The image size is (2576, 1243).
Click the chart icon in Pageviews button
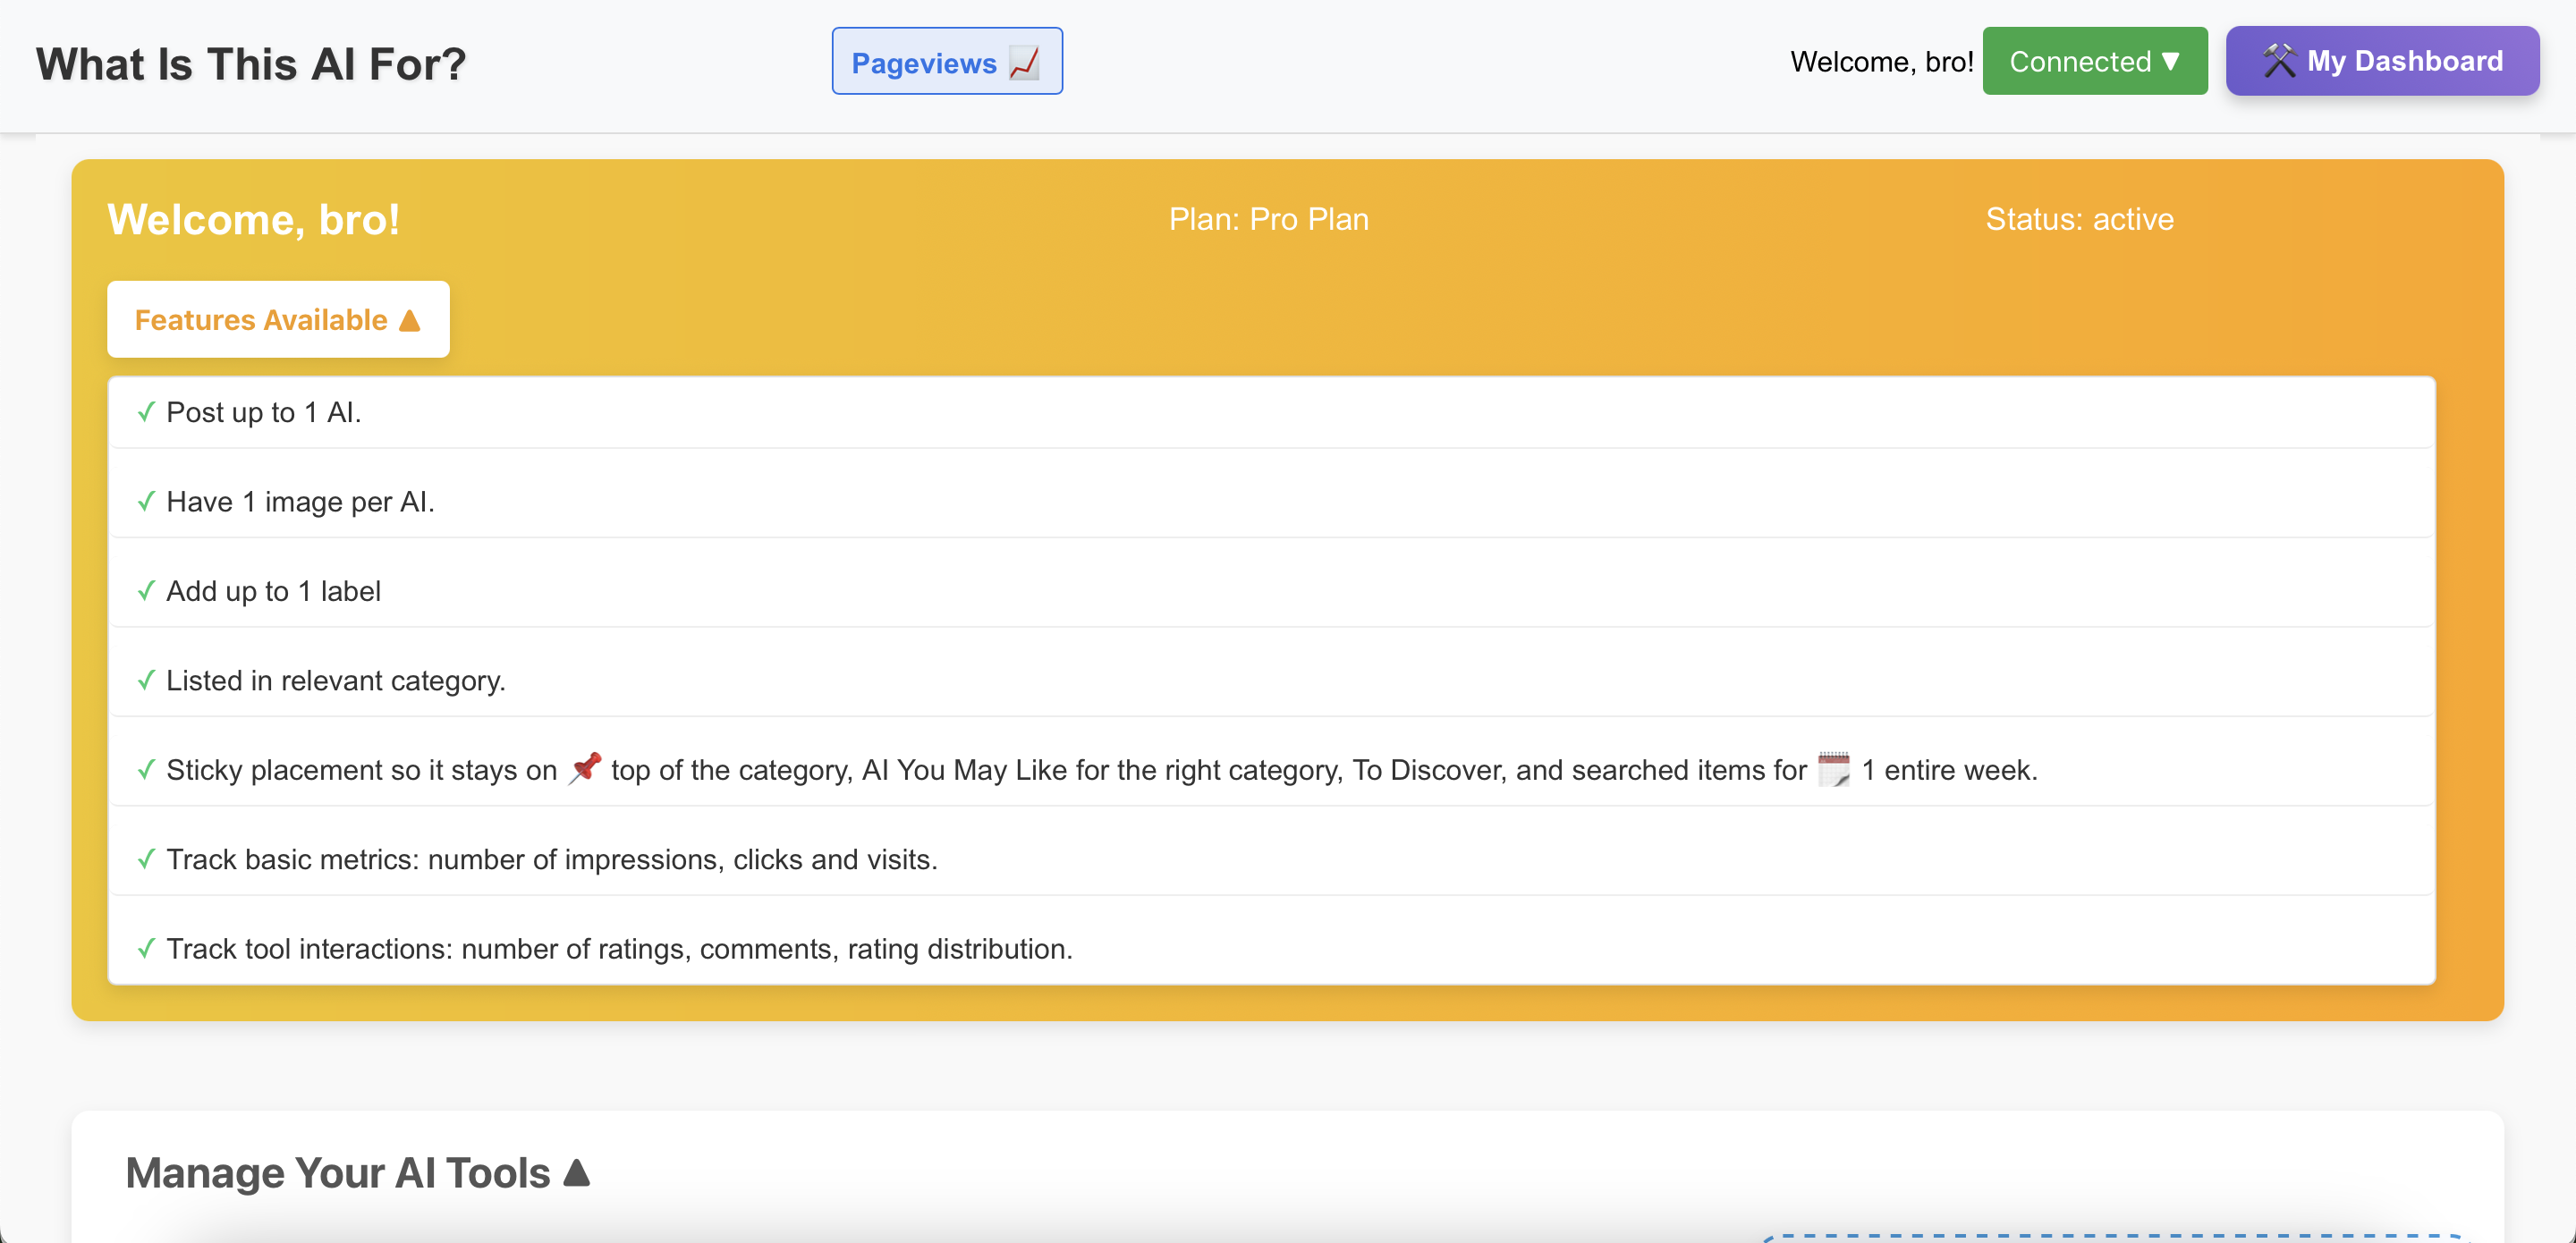tap(1024, 62)
